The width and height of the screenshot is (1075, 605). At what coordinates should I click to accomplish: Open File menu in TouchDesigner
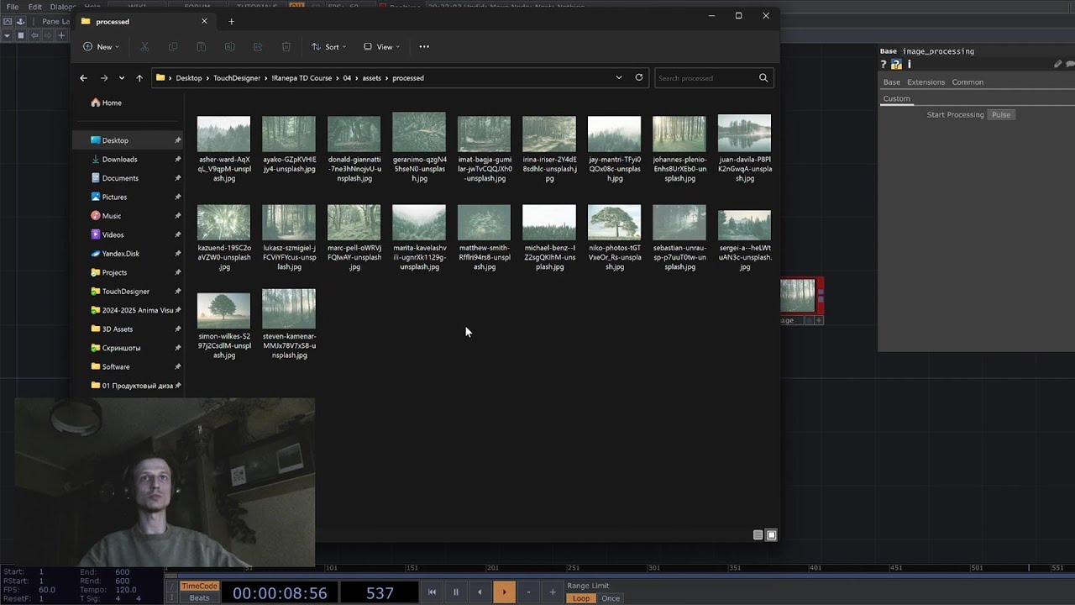click(x=12, y=7)
